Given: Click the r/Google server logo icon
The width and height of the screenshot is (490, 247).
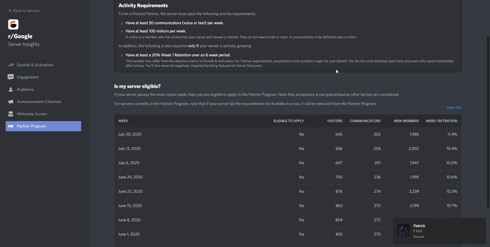Looking at the screenshot, I should coord(13,24).
